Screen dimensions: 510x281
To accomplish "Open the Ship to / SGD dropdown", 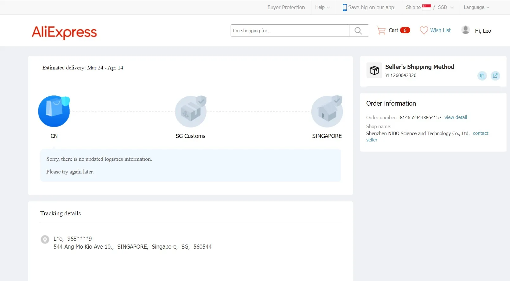I will (430, 7).
